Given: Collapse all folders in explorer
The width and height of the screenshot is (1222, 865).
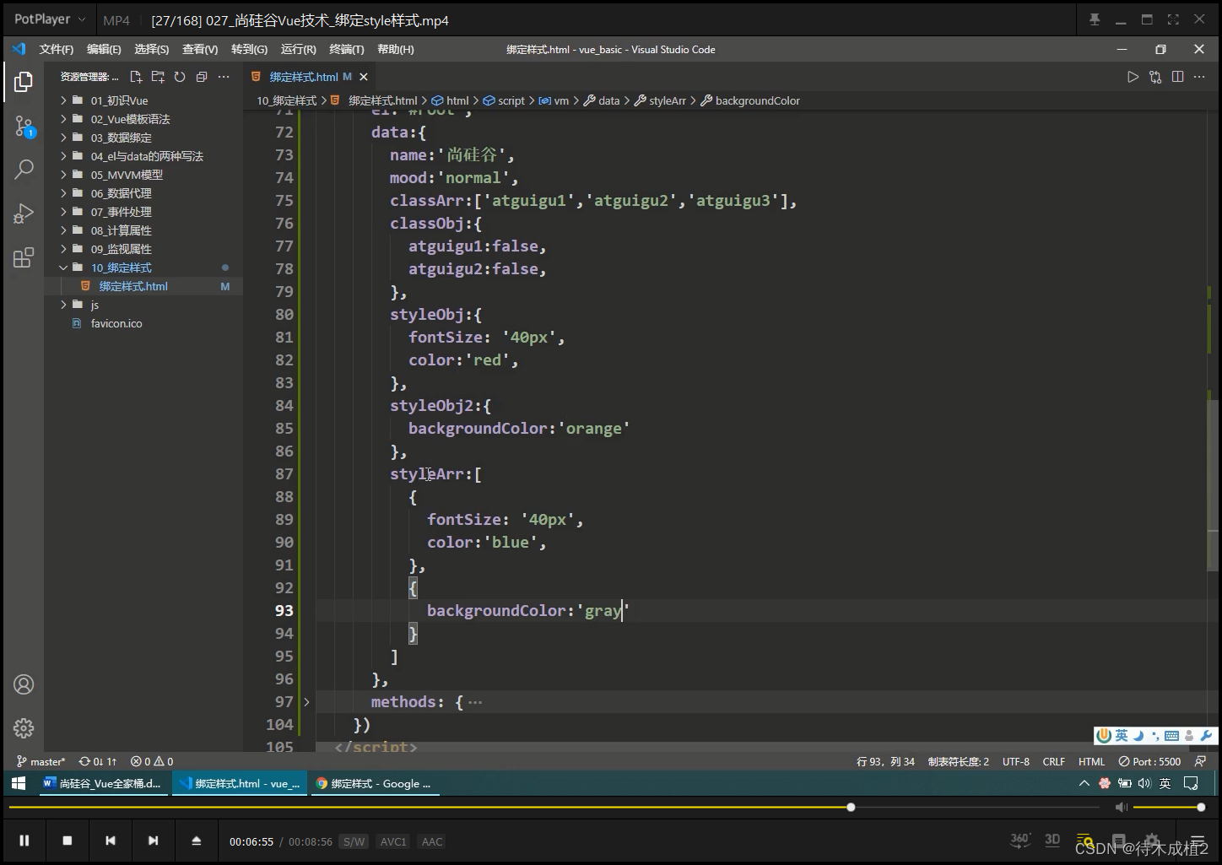Looking at the screenshot, I should point(202,77).
